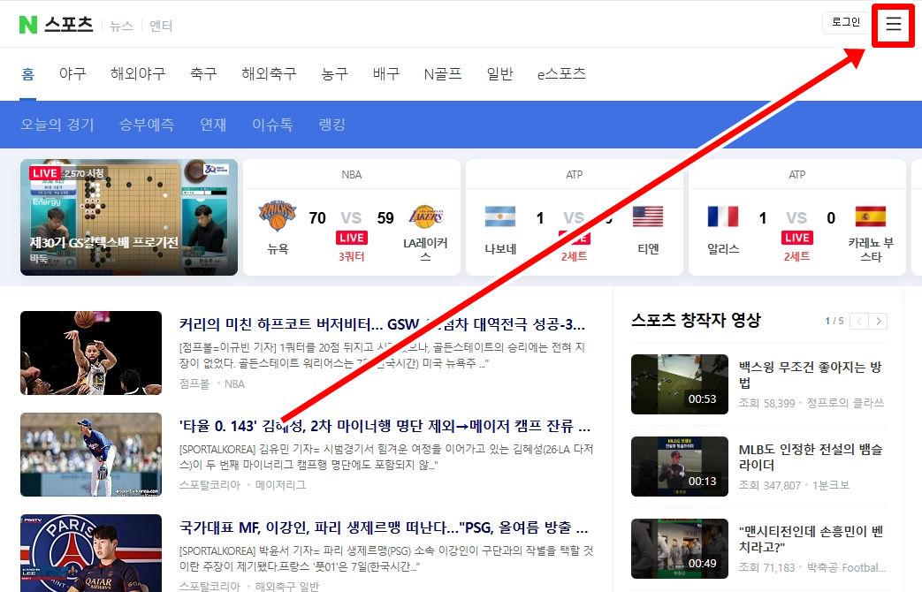
Task: Click the Spain flag for 카레뇨 부스타
Action: (x=871, y=216)
